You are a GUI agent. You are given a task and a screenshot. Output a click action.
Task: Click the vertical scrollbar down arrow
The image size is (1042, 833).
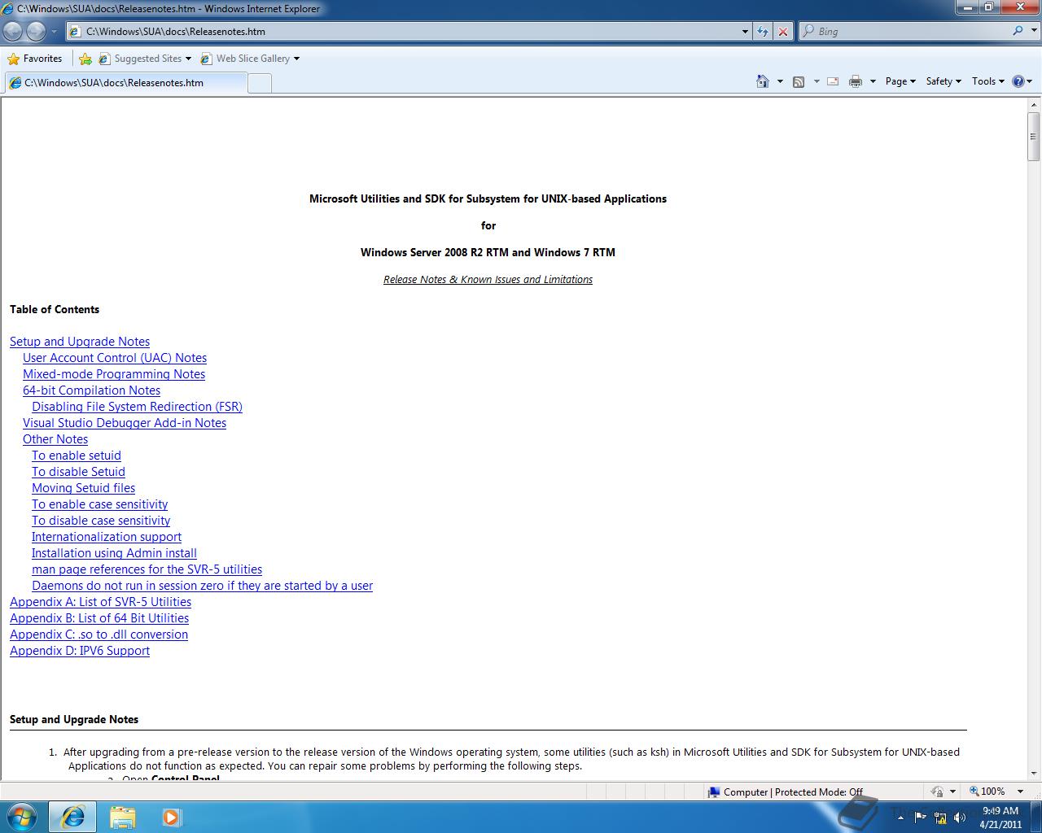pos(1034,773)
